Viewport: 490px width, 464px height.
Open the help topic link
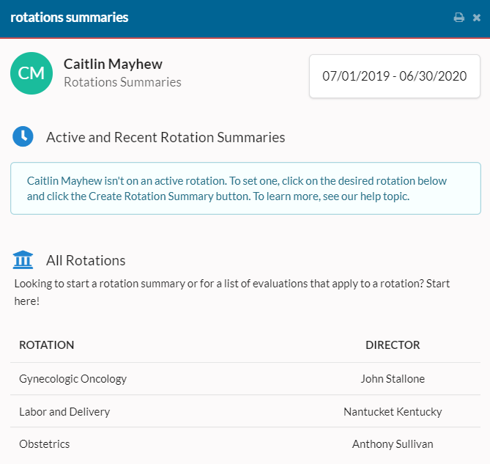[x=385, y=196]
